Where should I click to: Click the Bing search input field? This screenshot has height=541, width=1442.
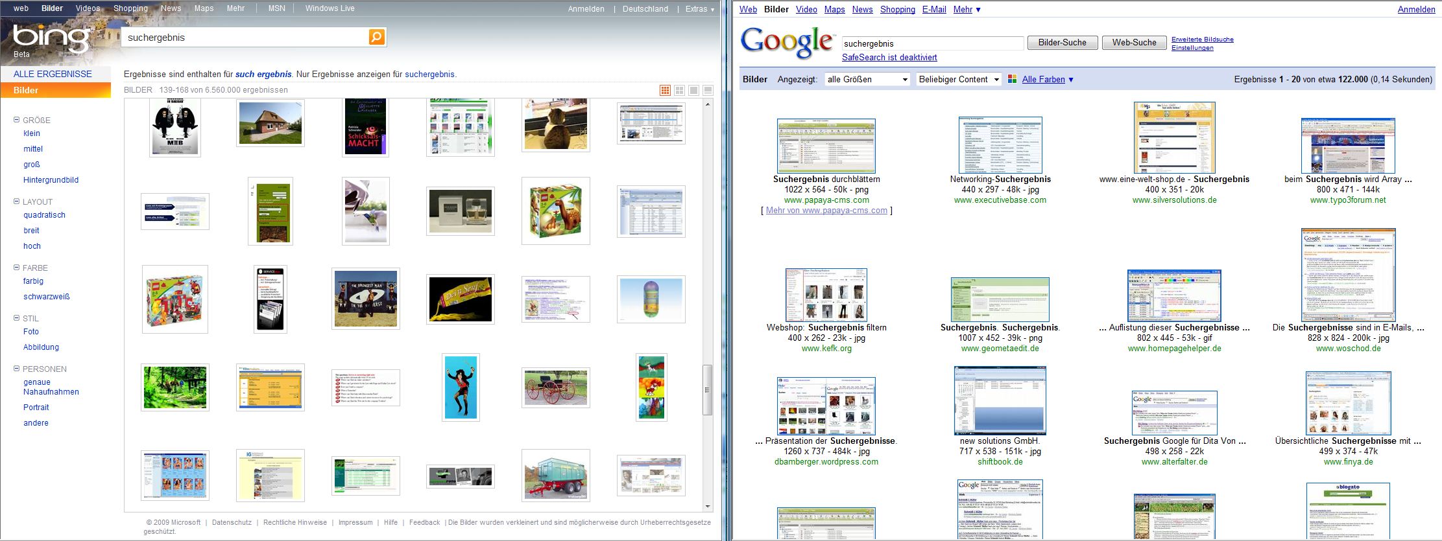point(245,38)
